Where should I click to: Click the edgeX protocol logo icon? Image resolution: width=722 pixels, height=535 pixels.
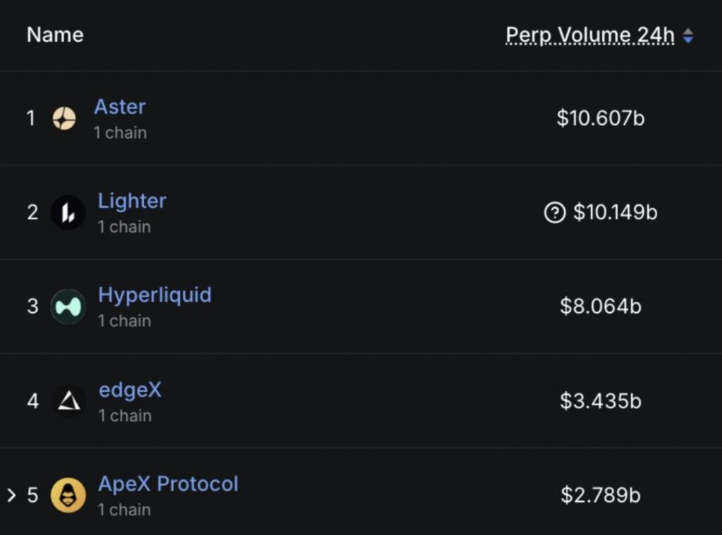(x=68, y=401)
